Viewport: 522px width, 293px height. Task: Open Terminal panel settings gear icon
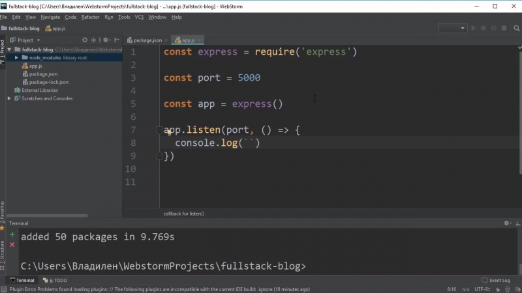[x=507, y=223]
